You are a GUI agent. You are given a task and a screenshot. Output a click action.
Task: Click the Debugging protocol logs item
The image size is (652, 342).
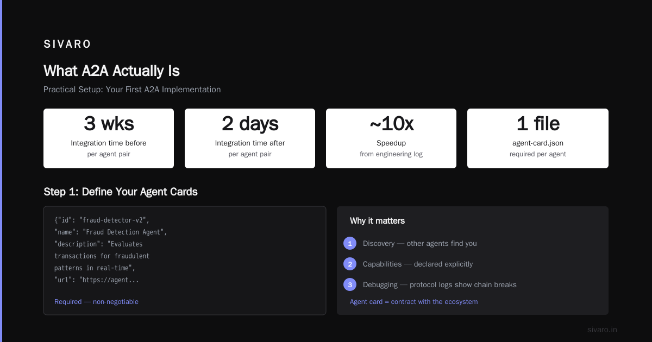(x=440, y=284)
